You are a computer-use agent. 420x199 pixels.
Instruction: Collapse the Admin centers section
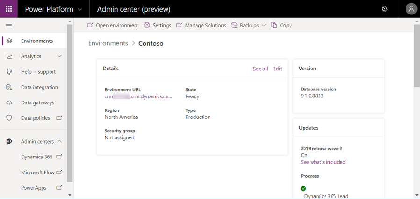[x=59, y=141]
